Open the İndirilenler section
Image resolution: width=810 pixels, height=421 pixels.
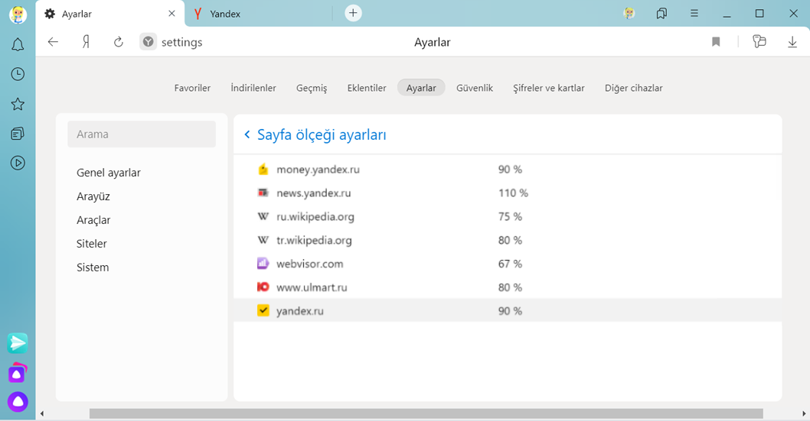tap(253, 88)
